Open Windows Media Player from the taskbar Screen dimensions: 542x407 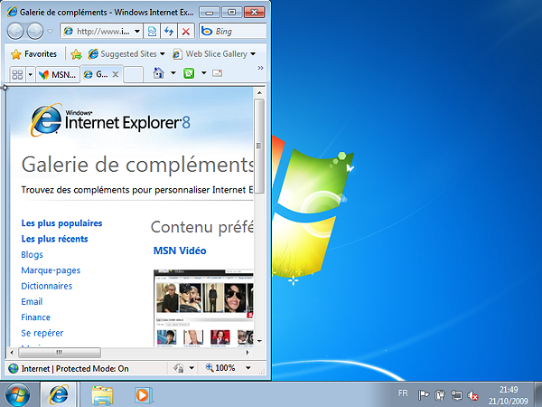pos(141,394)
